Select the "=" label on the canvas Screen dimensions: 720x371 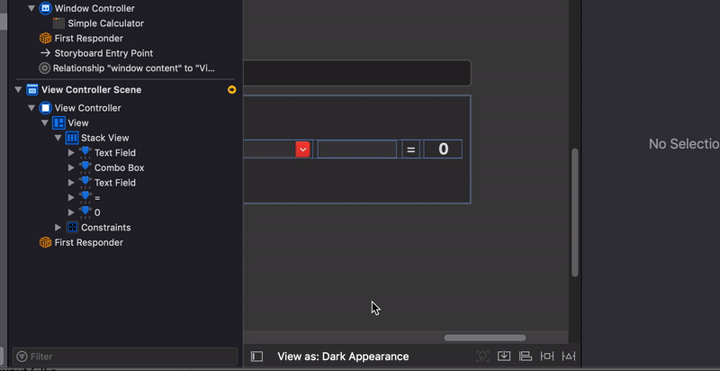pos(411,149)
